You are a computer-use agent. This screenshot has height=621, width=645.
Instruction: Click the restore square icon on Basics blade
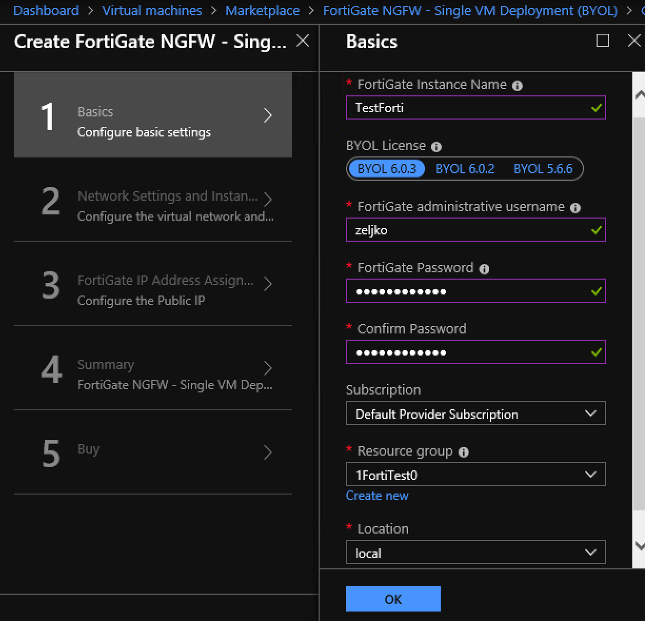click(x=602, y=41)
